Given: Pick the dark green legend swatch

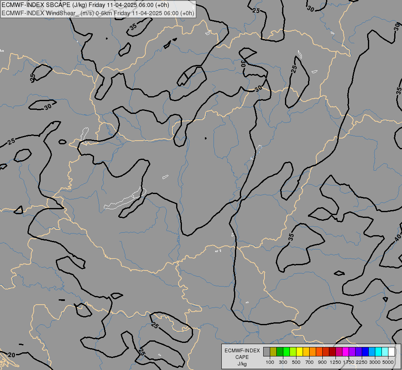Looking at the screenshot, I should pos(280,351).
